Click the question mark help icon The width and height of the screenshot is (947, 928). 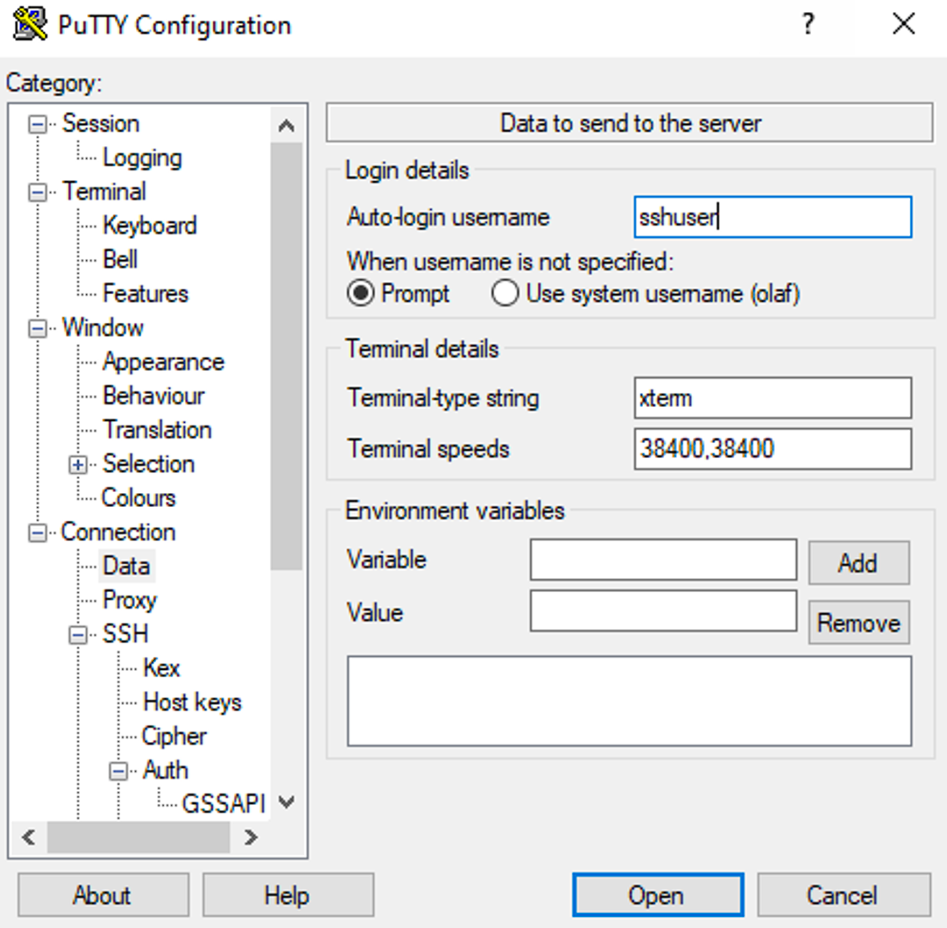click(807, 25)
